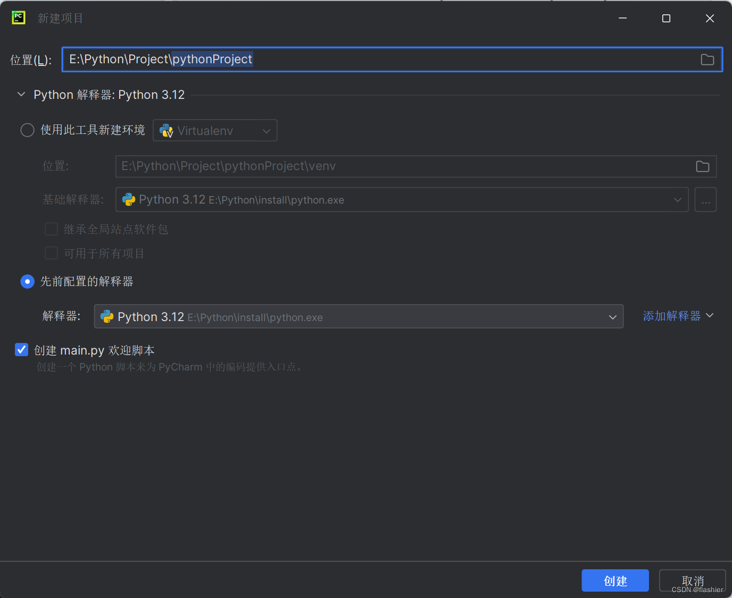Click the PyCharm logo icon in title bar
Image resolution: width=732 pixels, height=598 pixels.
click(x=19, y=18)
